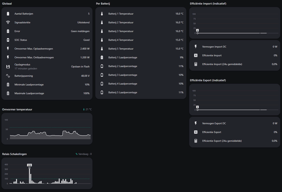
Task: Click the battery icon for Batterij 3 Laadpercentage
Action: pos(102,75)
